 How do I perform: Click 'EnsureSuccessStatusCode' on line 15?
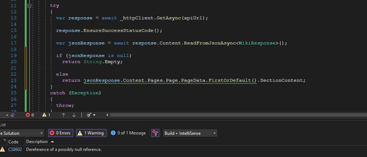pos(118,30)
